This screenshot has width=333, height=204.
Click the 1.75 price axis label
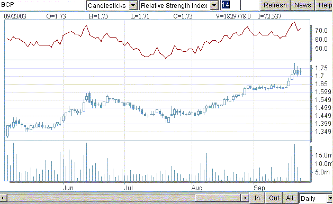pyautogui.click(x=321, y=68)
